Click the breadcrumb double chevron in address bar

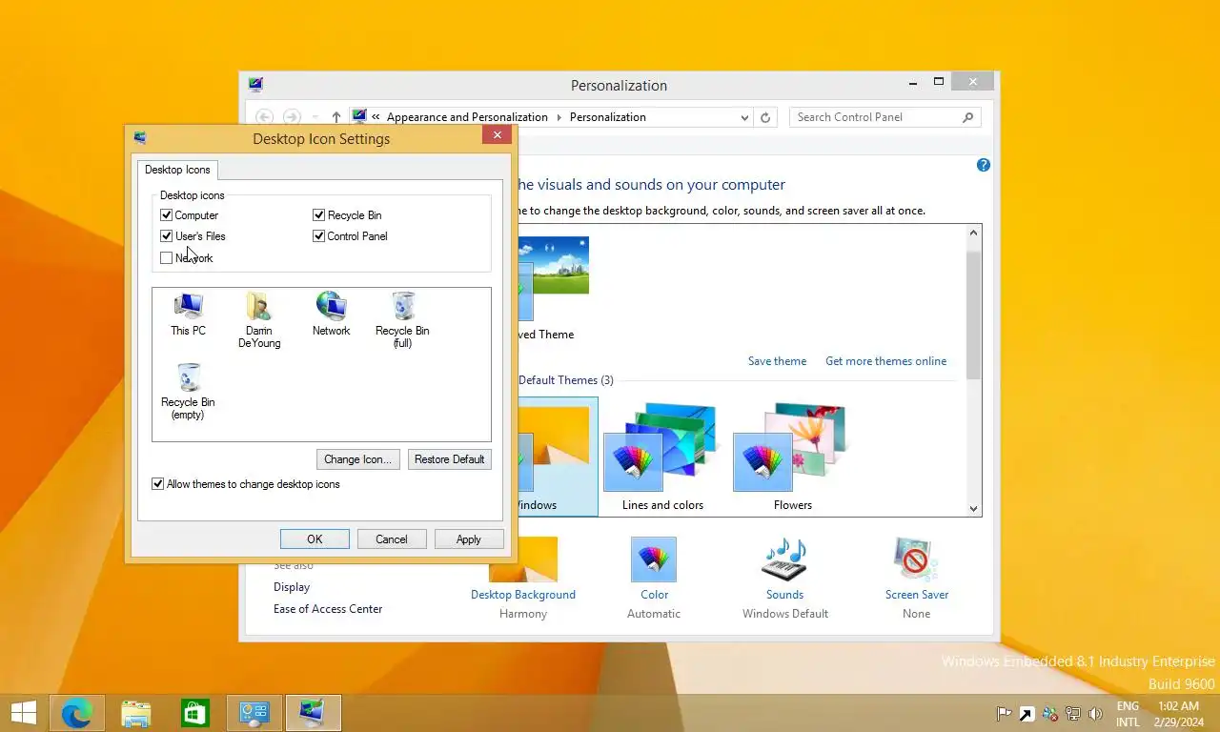(x=376, y=117)
